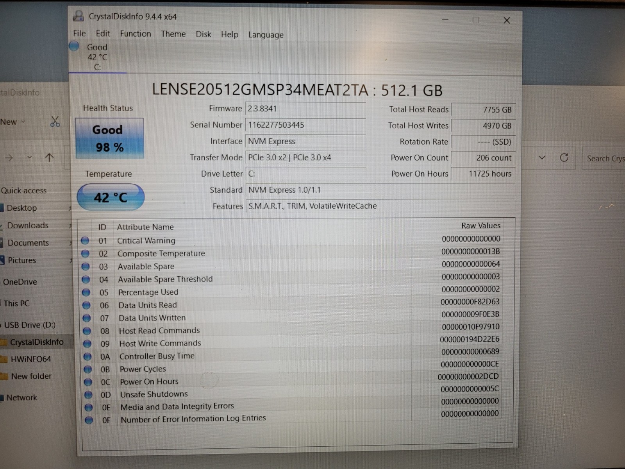Click the Raw Values column header
This screenshot has height=469, width=625.
[x=480, y=226]
